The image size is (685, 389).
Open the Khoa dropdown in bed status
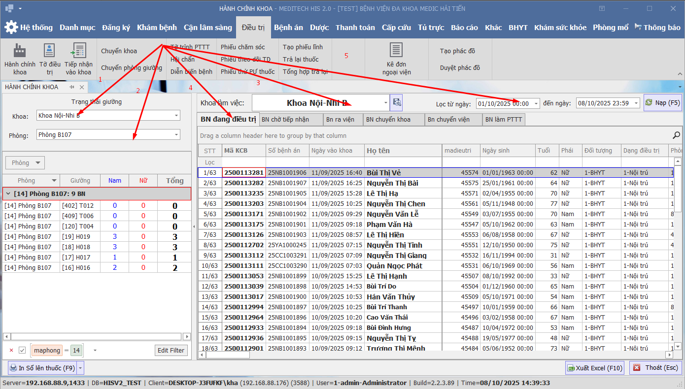176,116
